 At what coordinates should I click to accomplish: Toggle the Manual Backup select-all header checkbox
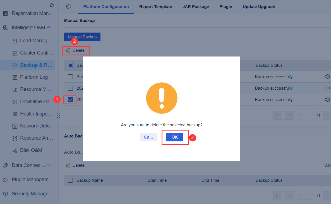[70, 65]
